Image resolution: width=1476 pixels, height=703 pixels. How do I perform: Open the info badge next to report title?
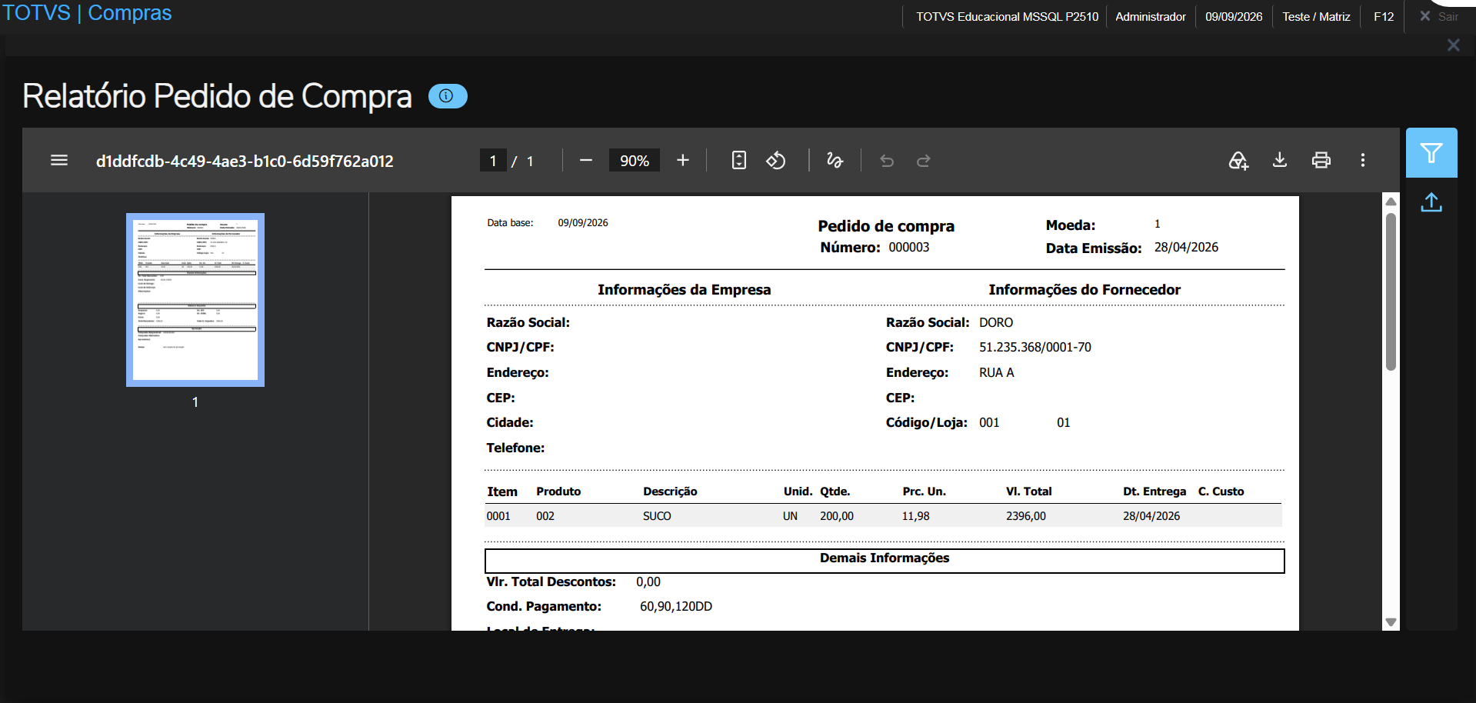click(x=448, y=96)
